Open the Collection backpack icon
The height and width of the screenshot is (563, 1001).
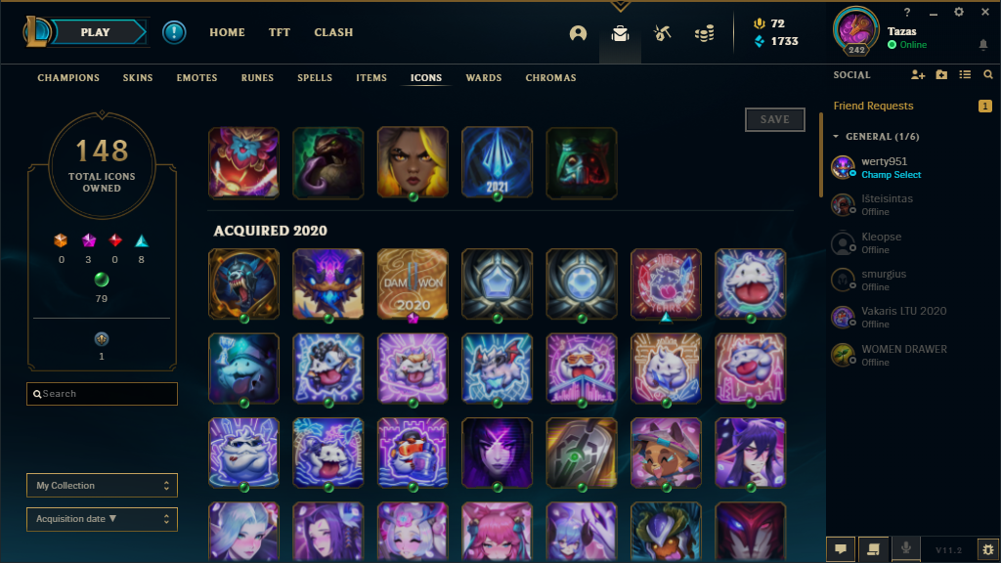point(620,33)
